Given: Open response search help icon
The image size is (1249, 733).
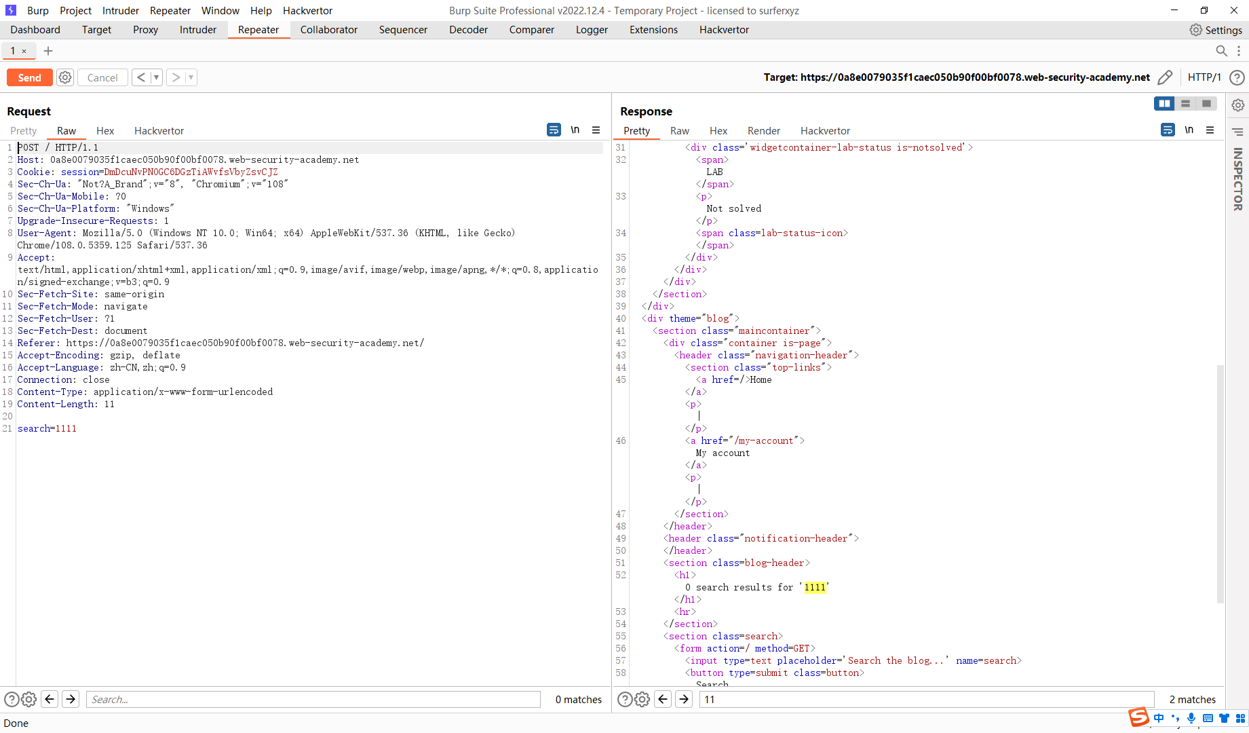Looking at the screenshot, I should click(x=625, y=699).
